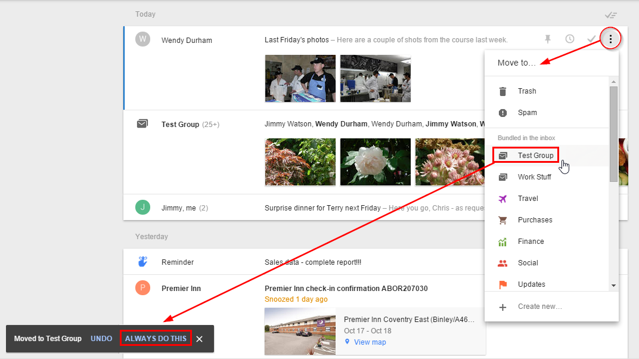Click the Reminder finger-string icon

[x=142, y=261]
